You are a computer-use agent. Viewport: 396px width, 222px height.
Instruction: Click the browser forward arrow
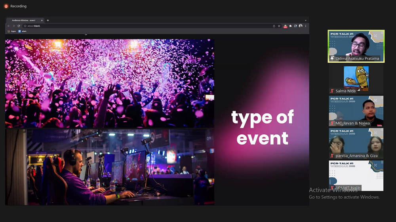coord(13,26)
